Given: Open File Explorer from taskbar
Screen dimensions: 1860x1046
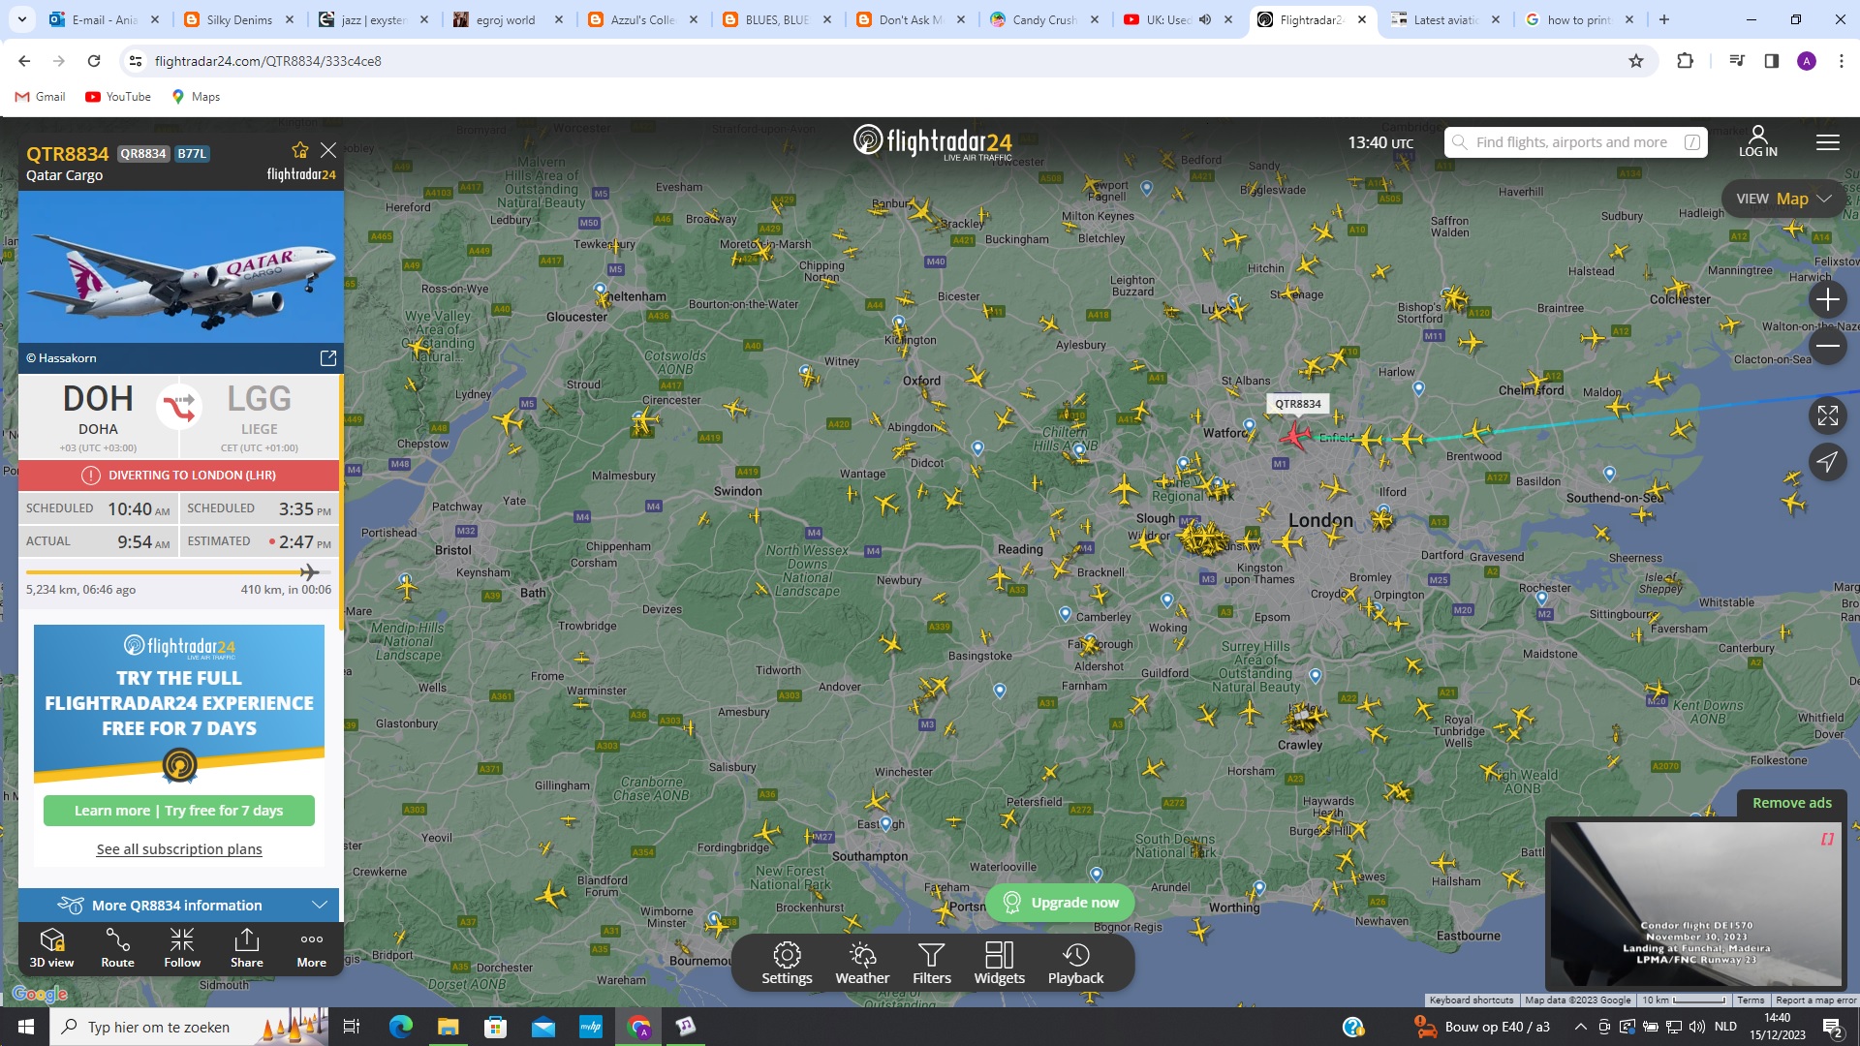Looking at the screenshot, I should point(448,1027).
